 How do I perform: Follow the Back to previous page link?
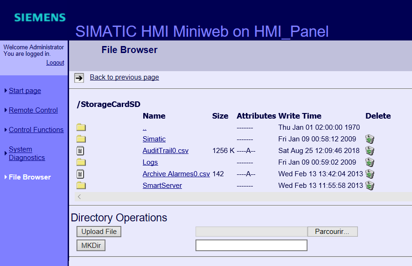[124, 77]
